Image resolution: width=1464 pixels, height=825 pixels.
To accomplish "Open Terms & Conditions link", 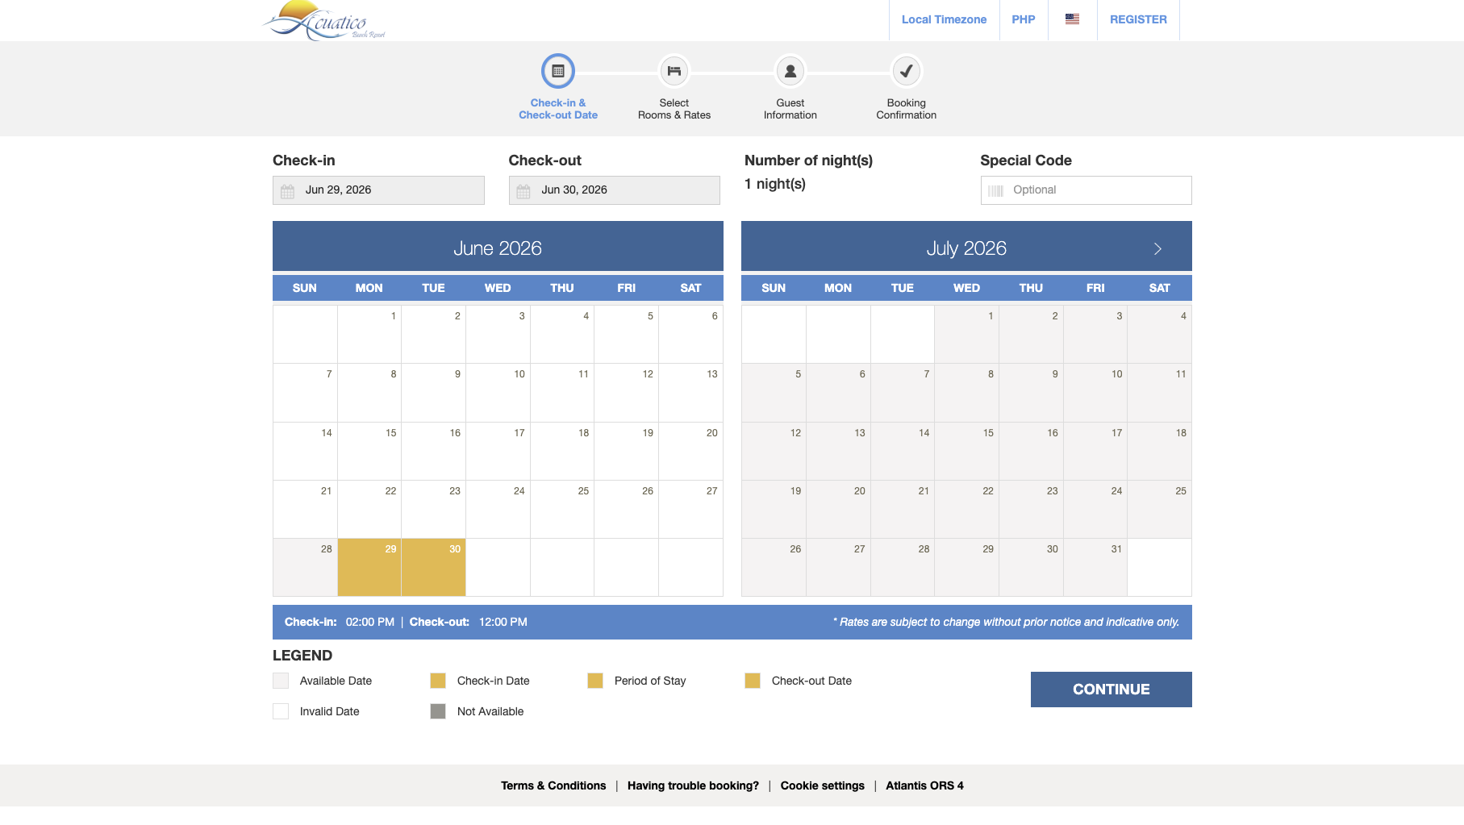I will (553, 785).
